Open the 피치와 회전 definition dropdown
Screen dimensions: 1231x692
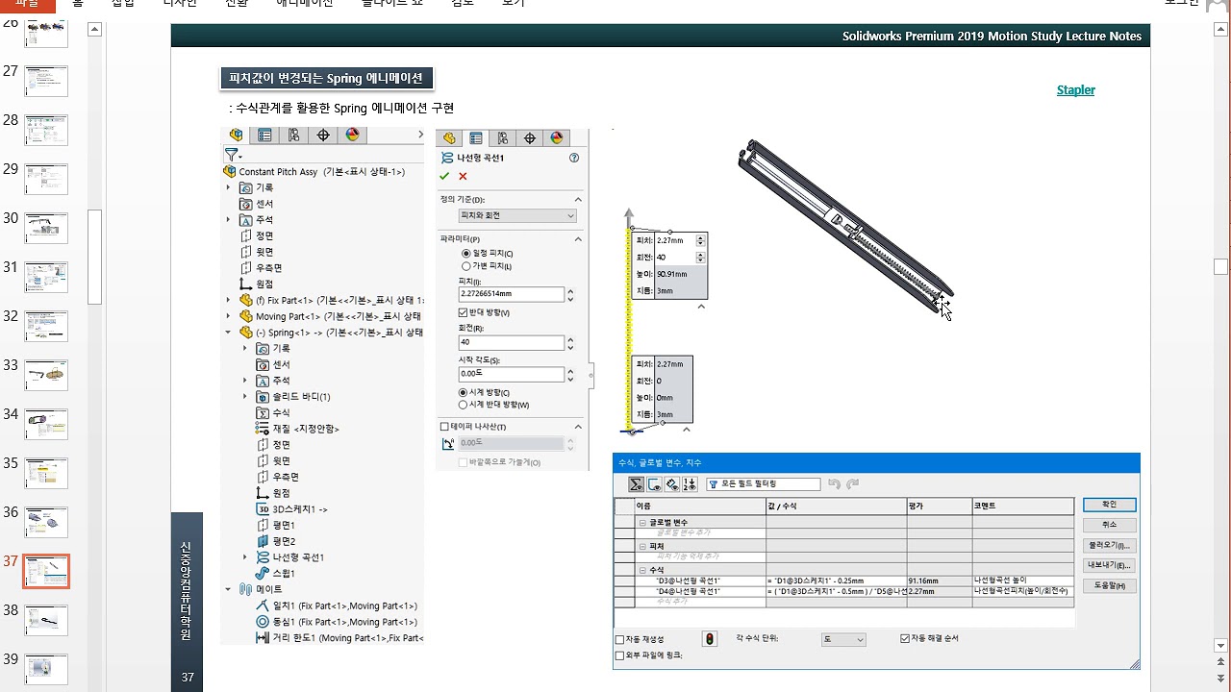(517, 215)
